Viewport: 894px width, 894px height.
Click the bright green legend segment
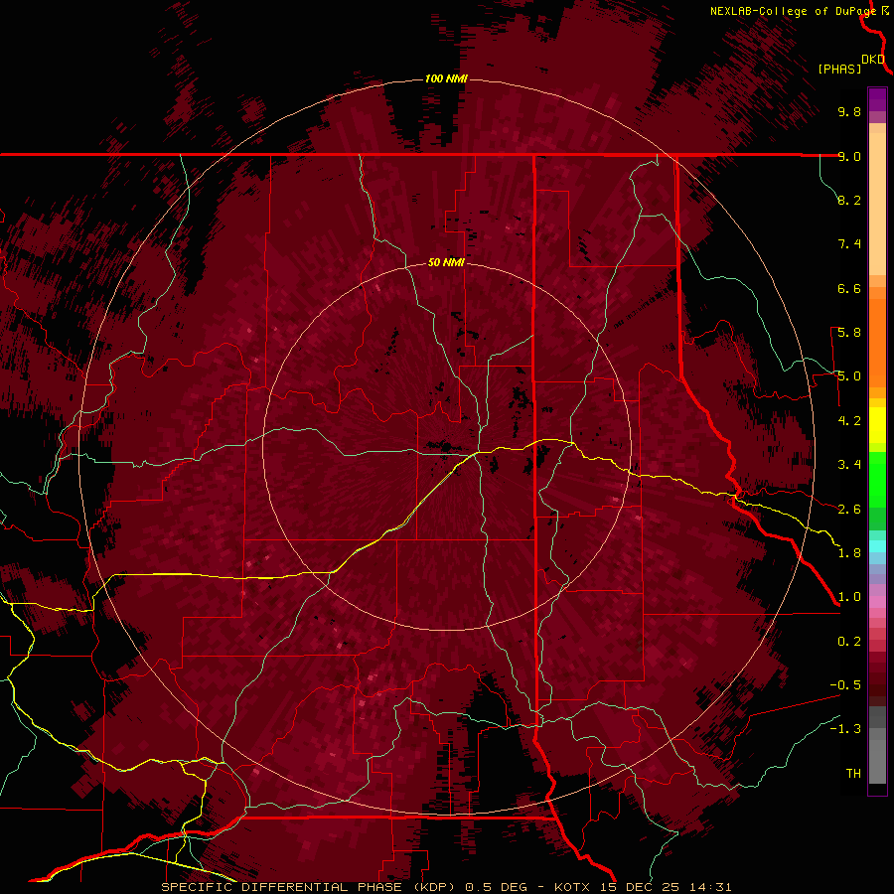(x=877, y=480)
